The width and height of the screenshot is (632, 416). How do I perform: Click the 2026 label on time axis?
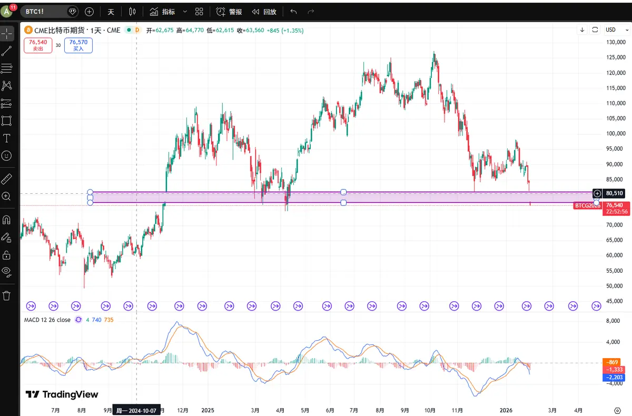pyautogui.click(x=506, y=410)
